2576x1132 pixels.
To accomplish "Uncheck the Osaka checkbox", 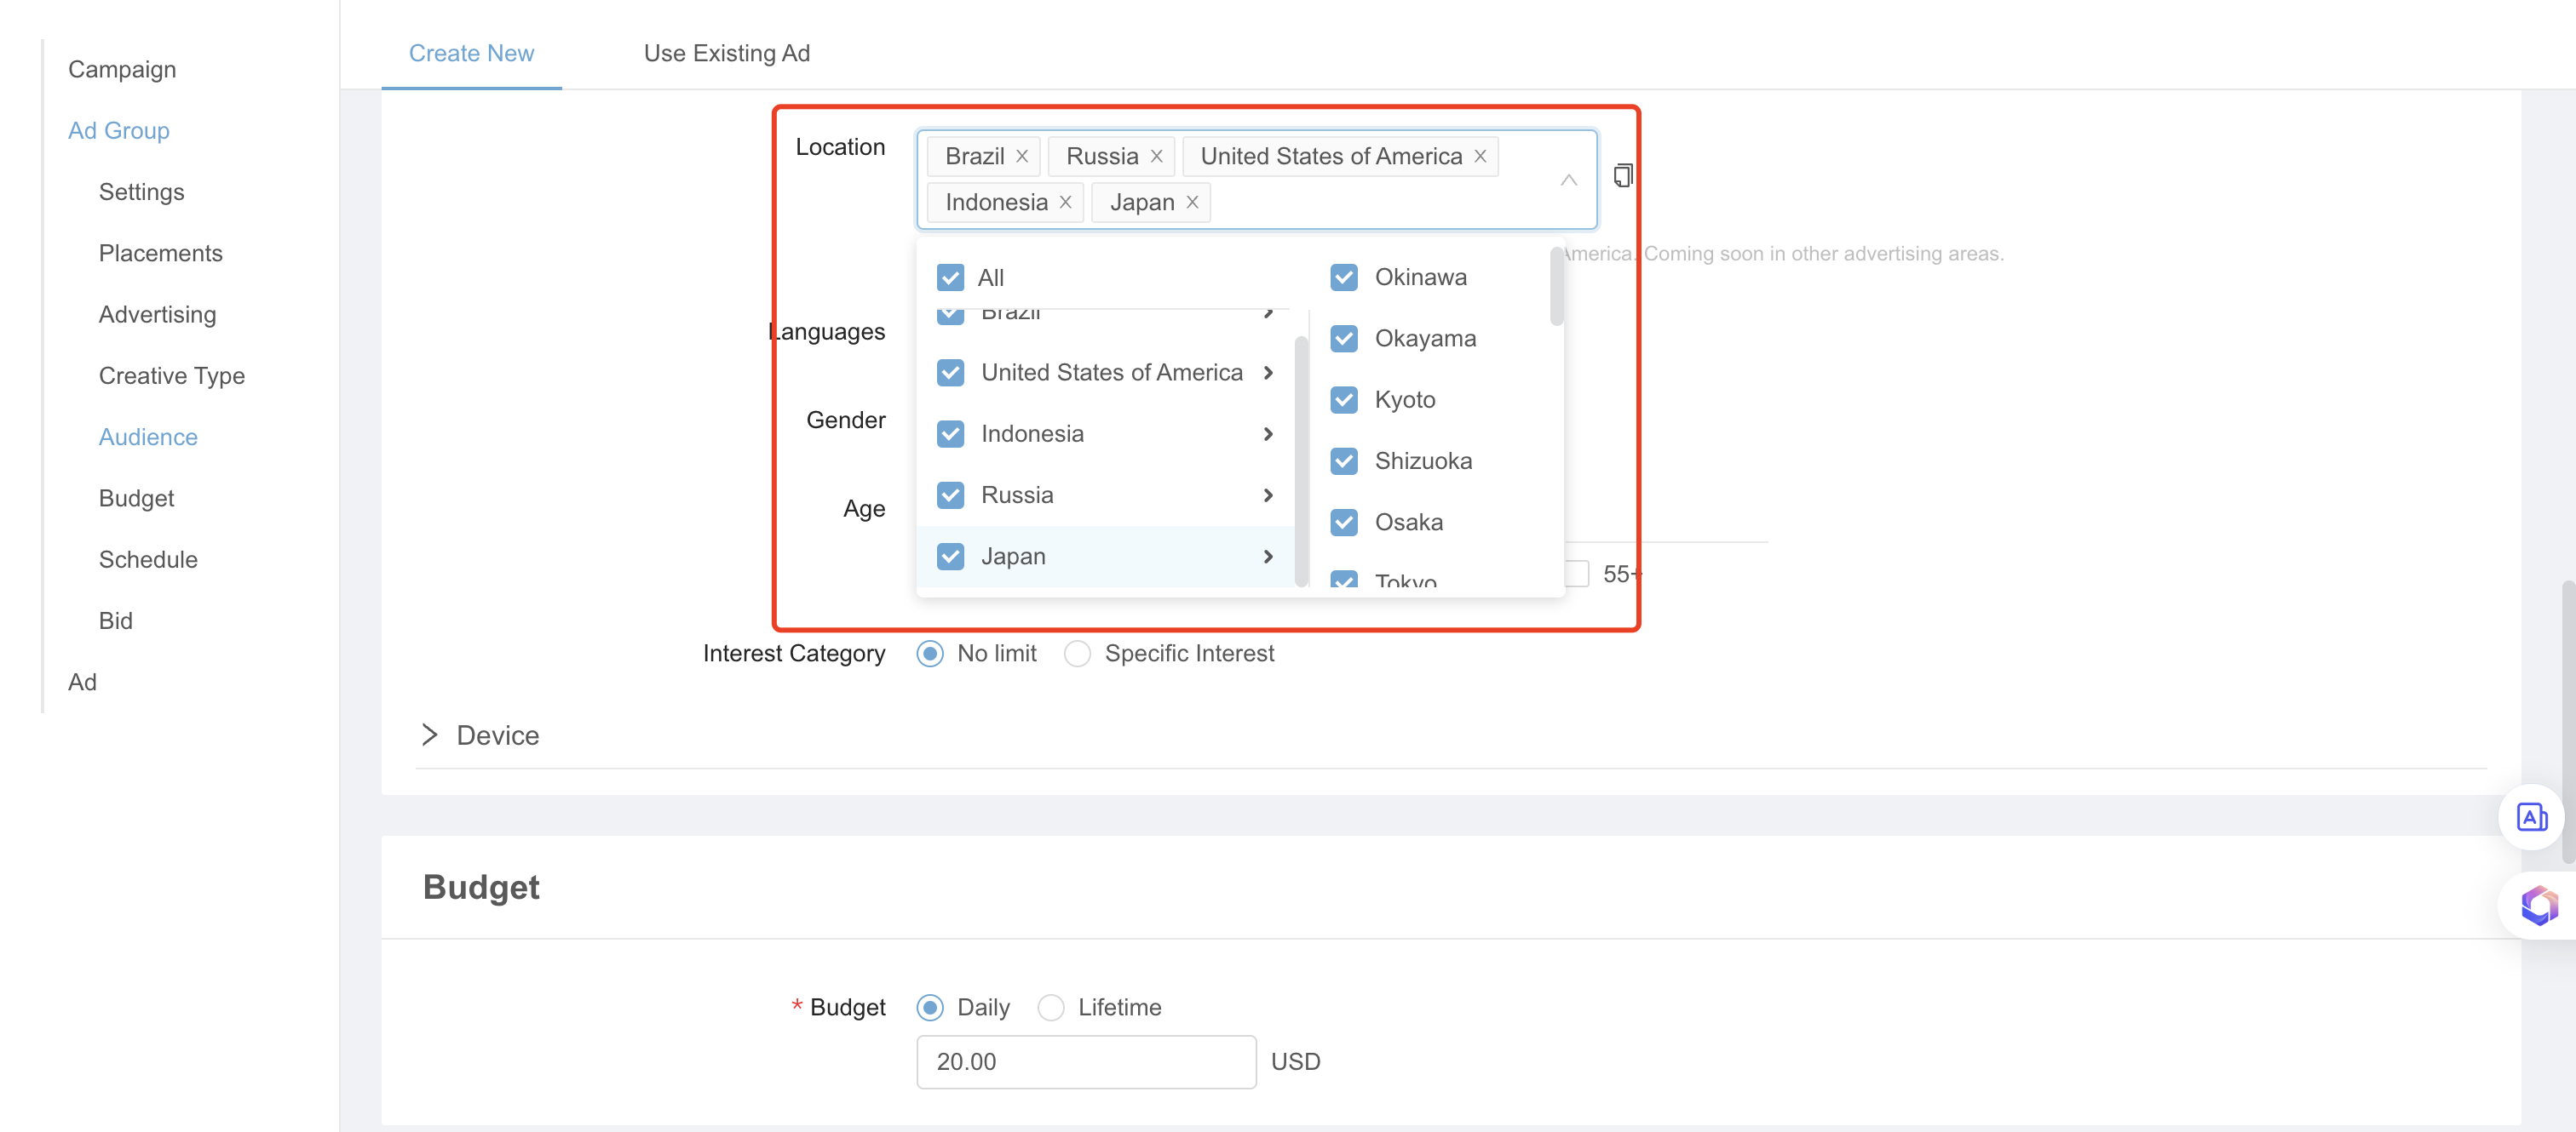I will click(x=1344, y=523).
